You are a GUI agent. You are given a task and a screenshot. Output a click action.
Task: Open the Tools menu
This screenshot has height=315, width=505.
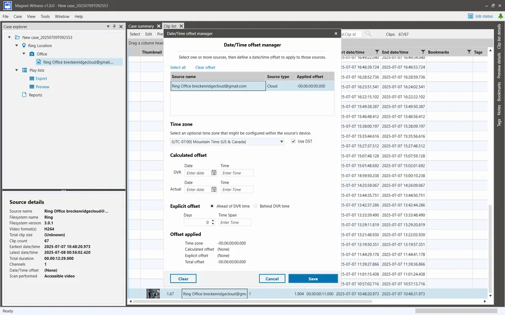point(45,16)
